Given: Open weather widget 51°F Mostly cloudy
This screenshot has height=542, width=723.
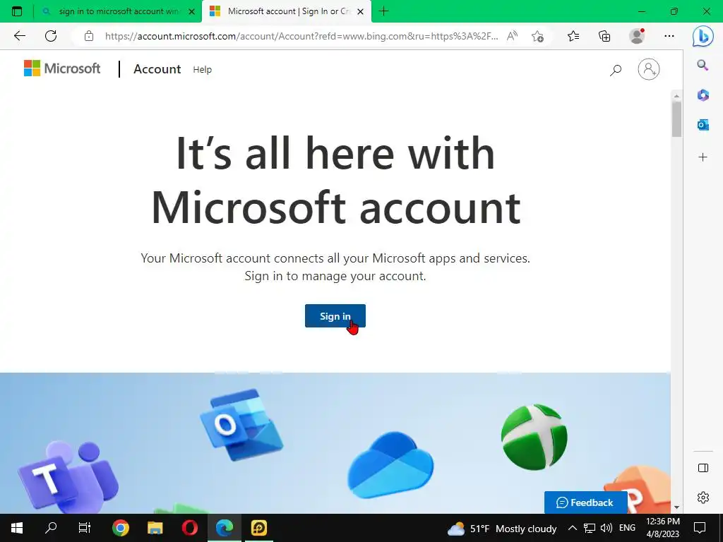Looking at the screenshot, I should pos(502,529).
